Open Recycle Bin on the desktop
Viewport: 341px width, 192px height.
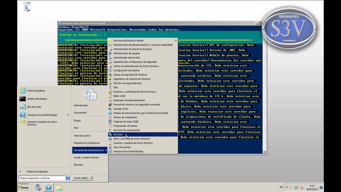(x=27, y=7)
